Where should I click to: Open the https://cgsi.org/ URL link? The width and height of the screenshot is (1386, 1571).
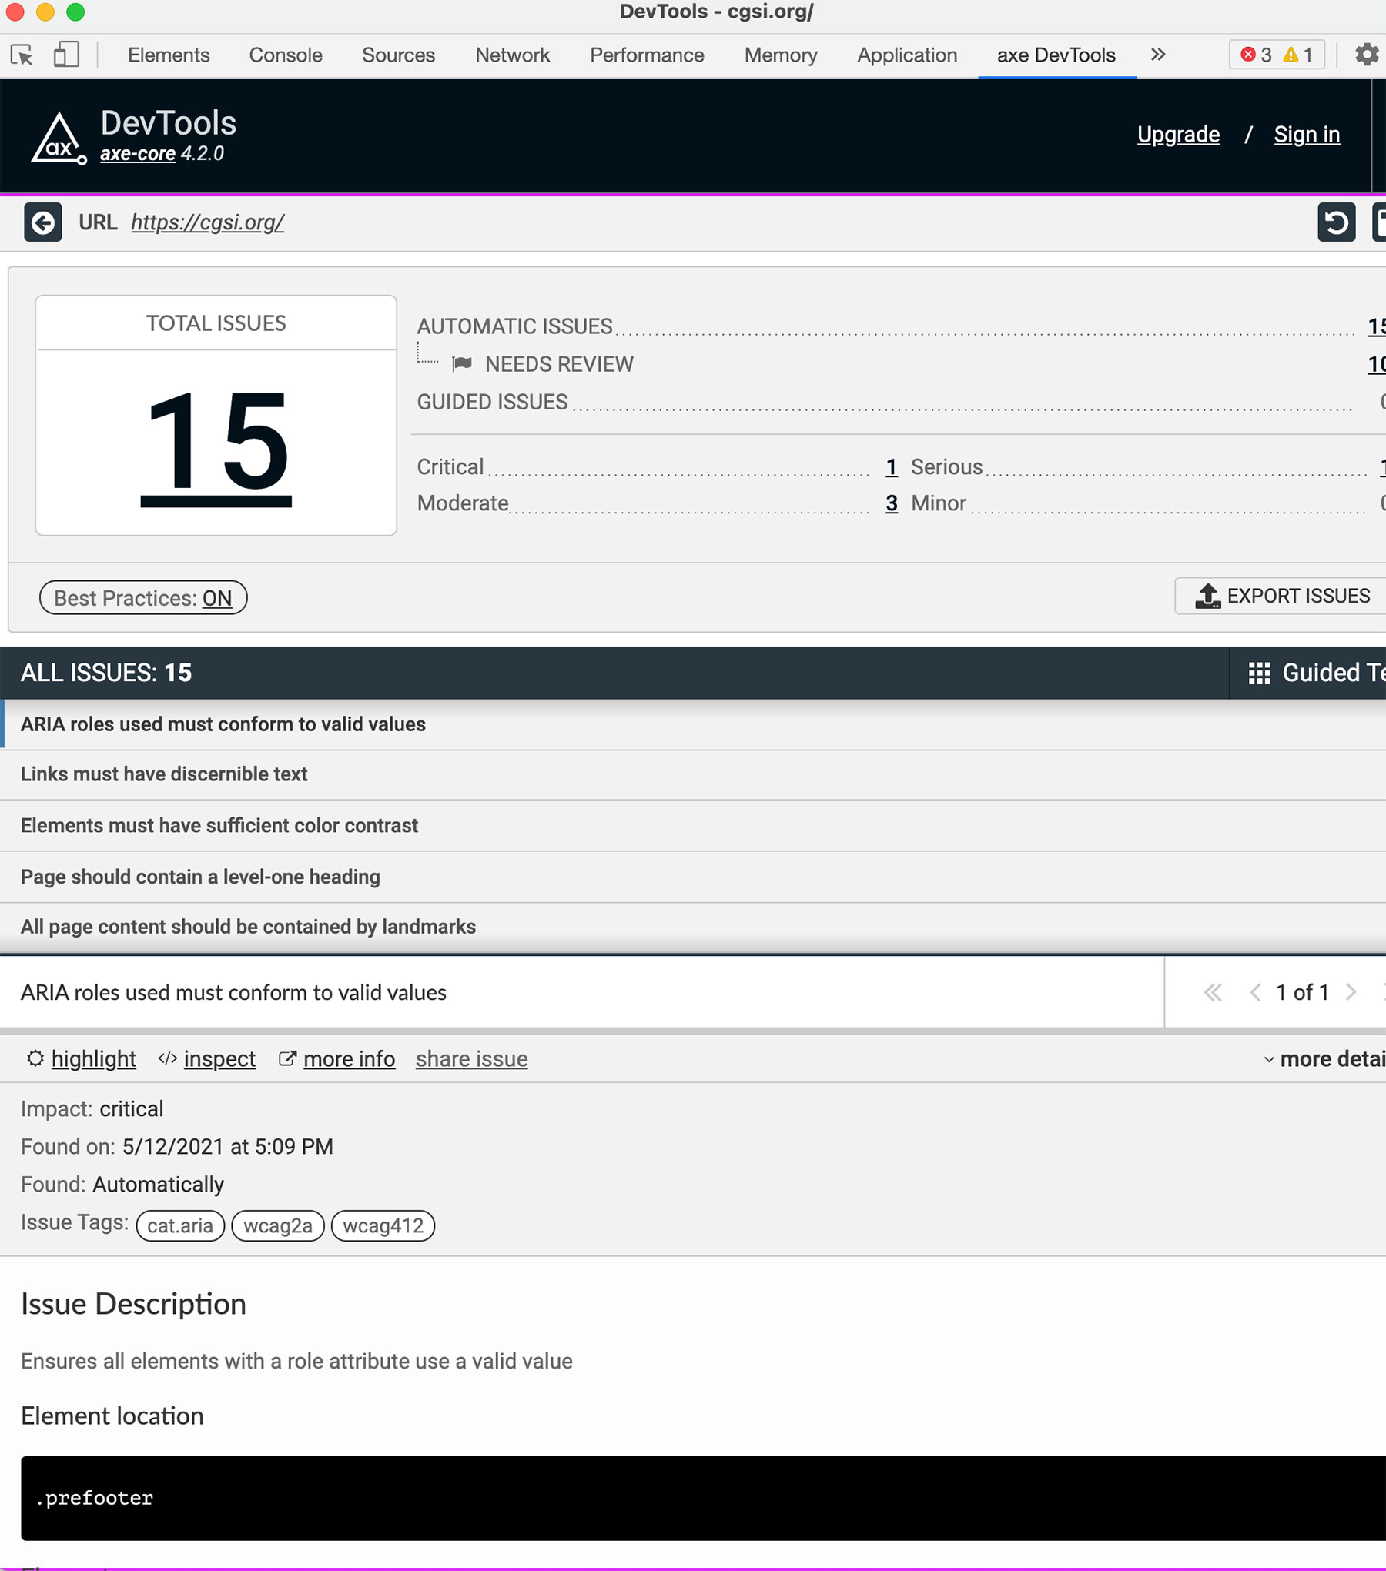[207, 222]
